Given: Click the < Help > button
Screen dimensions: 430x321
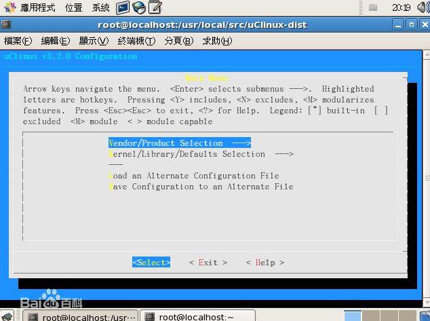Looking at the screenshot, I should click(x=265, y=263).
